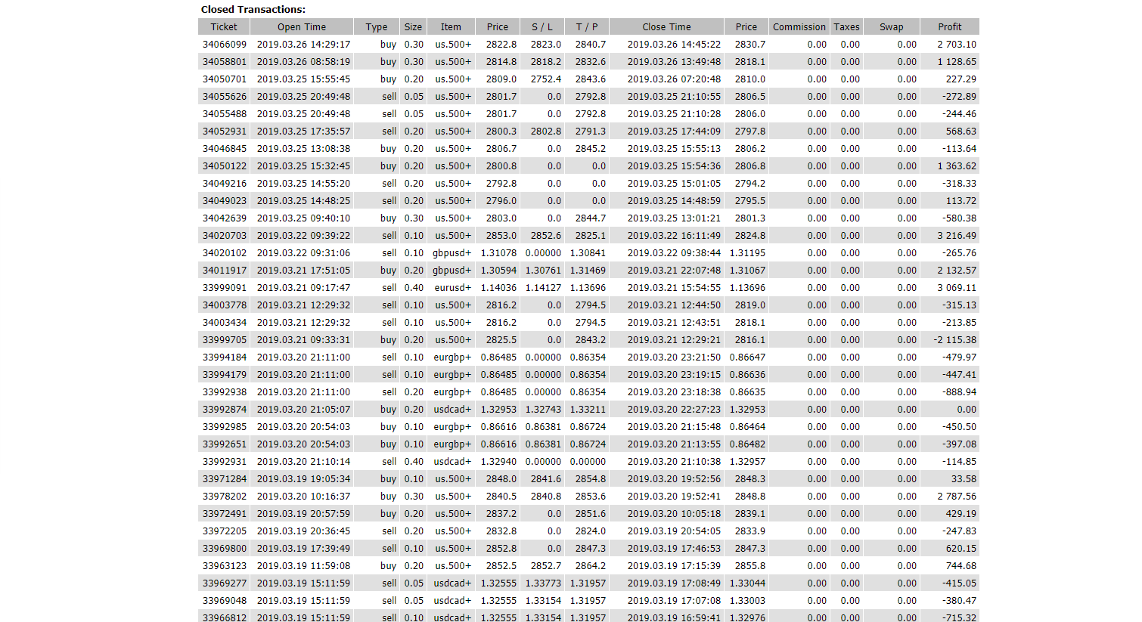Select ticket number 34066099

[225, 45]
